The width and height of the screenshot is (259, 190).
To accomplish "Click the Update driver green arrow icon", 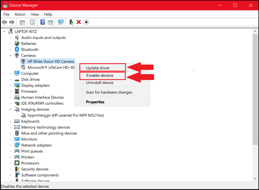I will tap(71, 22).
